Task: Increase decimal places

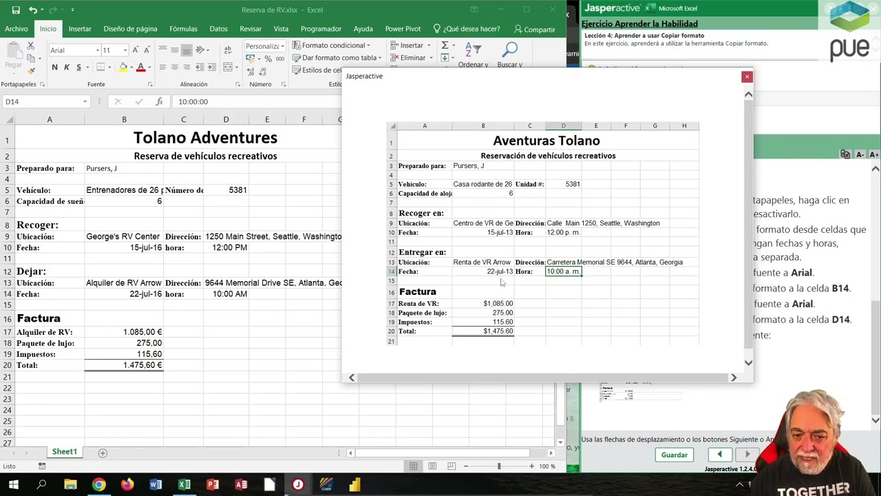Action: 251,72
